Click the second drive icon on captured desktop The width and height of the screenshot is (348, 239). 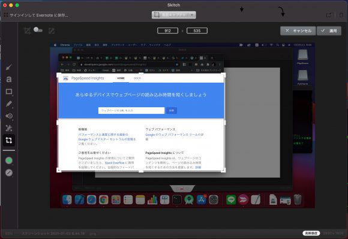click(x=303, y=75)
